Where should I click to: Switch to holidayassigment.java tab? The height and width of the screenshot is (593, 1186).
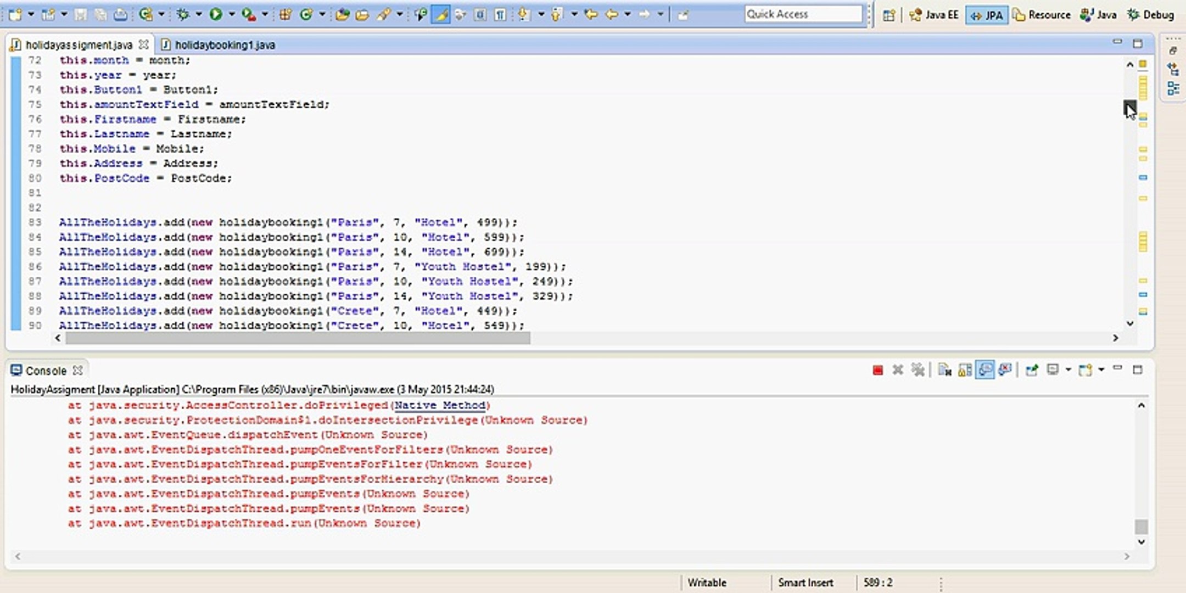tap(79, 44)
